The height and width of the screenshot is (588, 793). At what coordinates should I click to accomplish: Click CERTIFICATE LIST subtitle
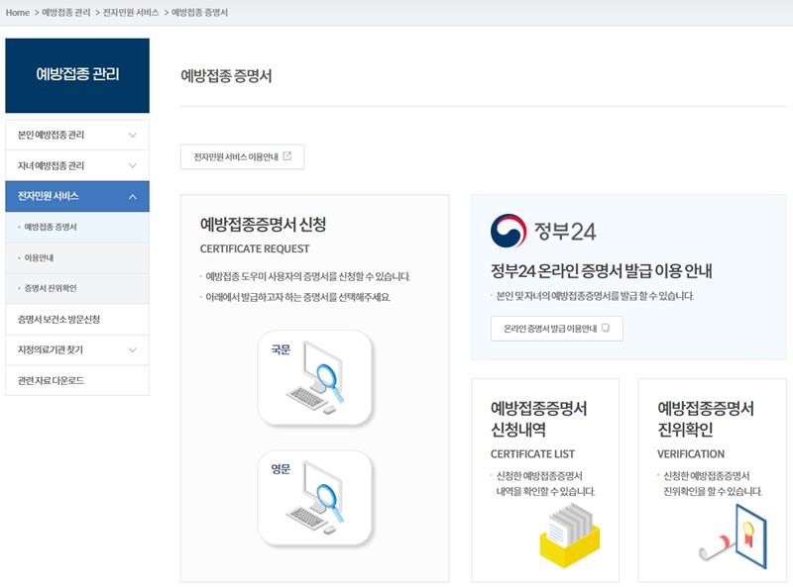point(532,453)
